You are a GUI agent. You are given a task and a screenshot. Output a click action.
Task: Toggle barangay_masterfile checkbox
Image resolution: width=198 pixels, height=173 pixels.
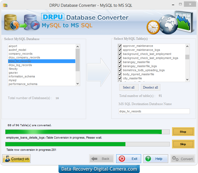coord(120,62)
